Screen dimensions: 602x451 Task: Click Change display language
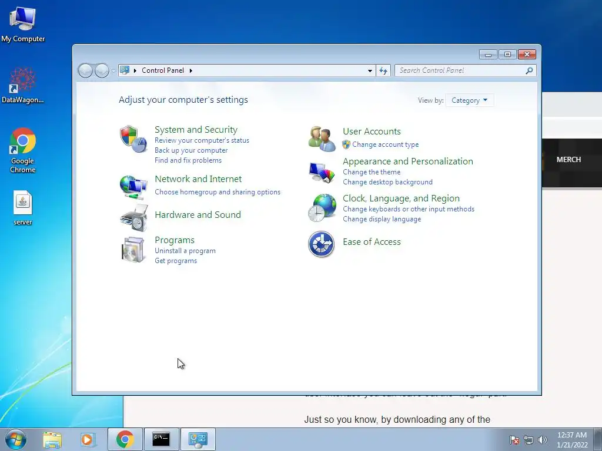point(382,219)
